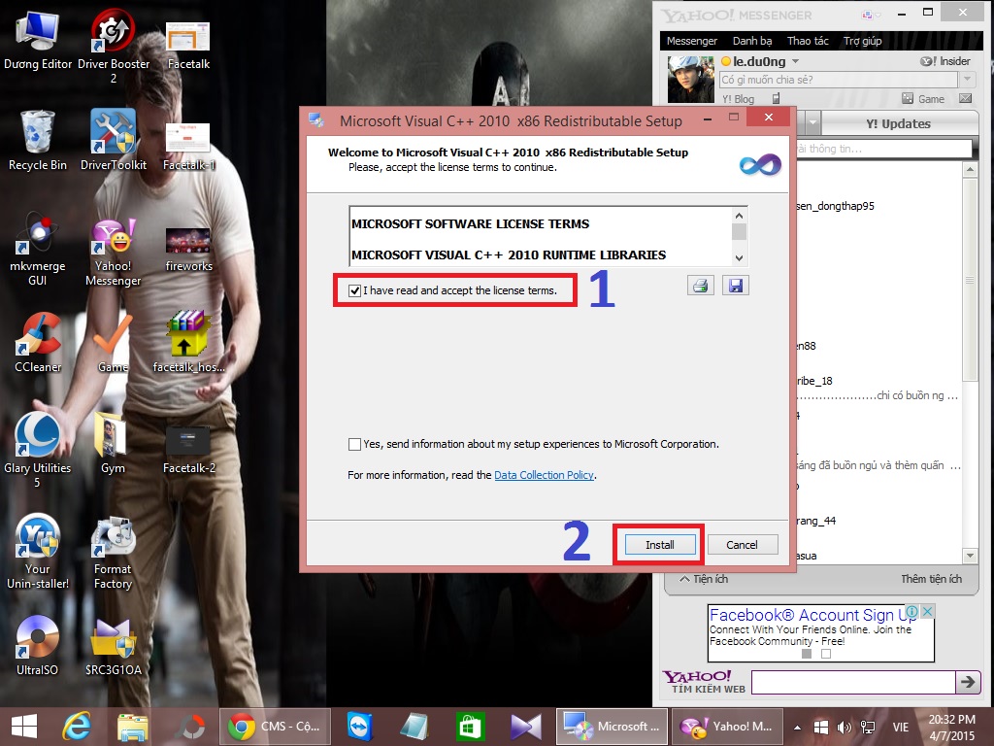
Task: Click the Yahoo web search input field
Action: (853, 682)
